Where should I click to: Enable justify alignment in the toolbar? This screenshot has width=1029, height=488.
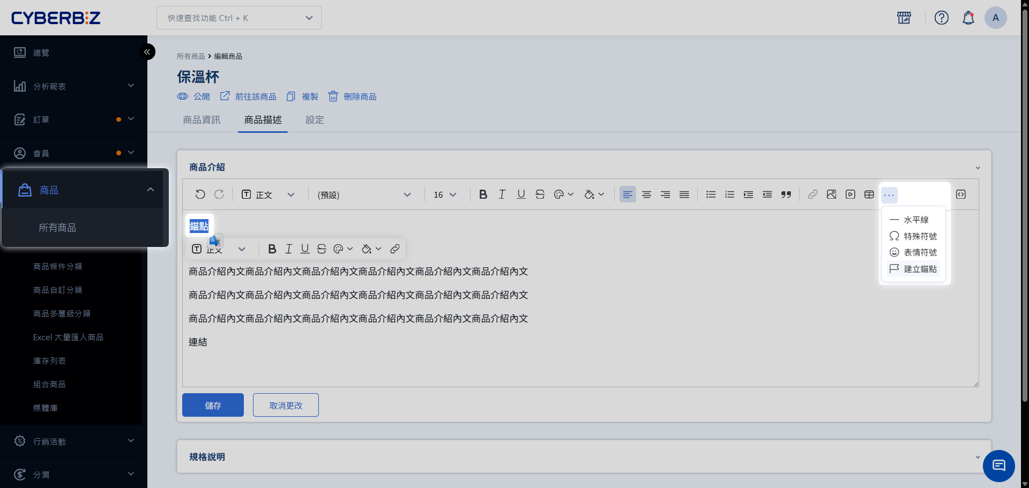pos(684,194)
